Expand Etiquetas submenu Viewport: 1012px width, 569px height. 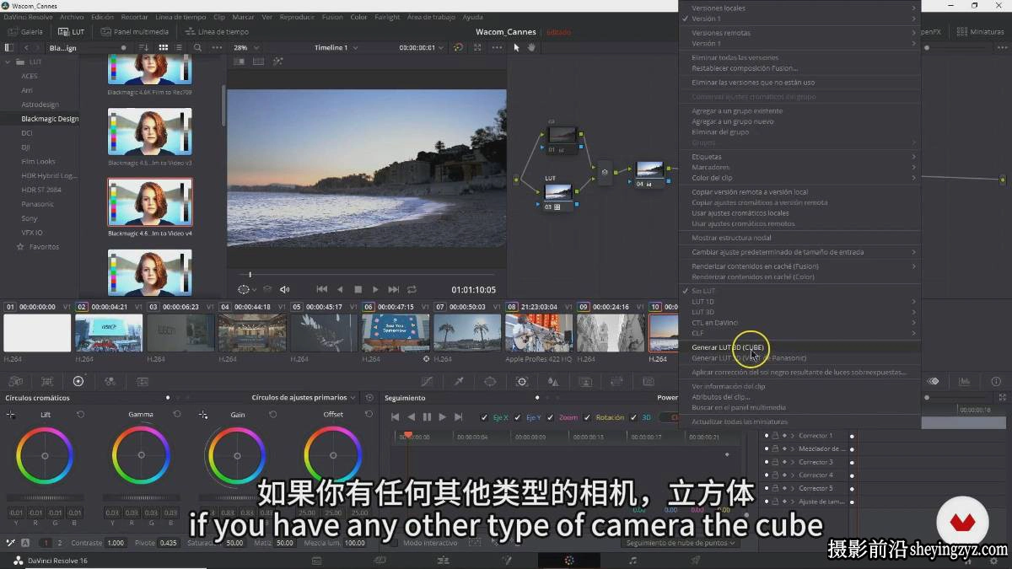pos(799,157)
